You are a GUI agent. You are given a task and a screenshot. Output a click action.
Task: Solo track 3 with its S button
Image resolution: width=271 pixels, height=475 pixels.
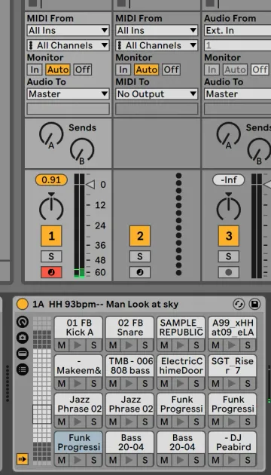[228, 256]
